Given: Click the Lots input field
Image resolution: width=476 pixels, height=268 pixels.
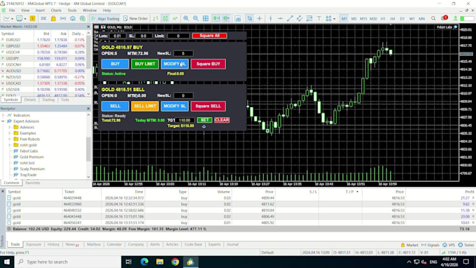Looking at the screenshot, I should pos(118,36).
